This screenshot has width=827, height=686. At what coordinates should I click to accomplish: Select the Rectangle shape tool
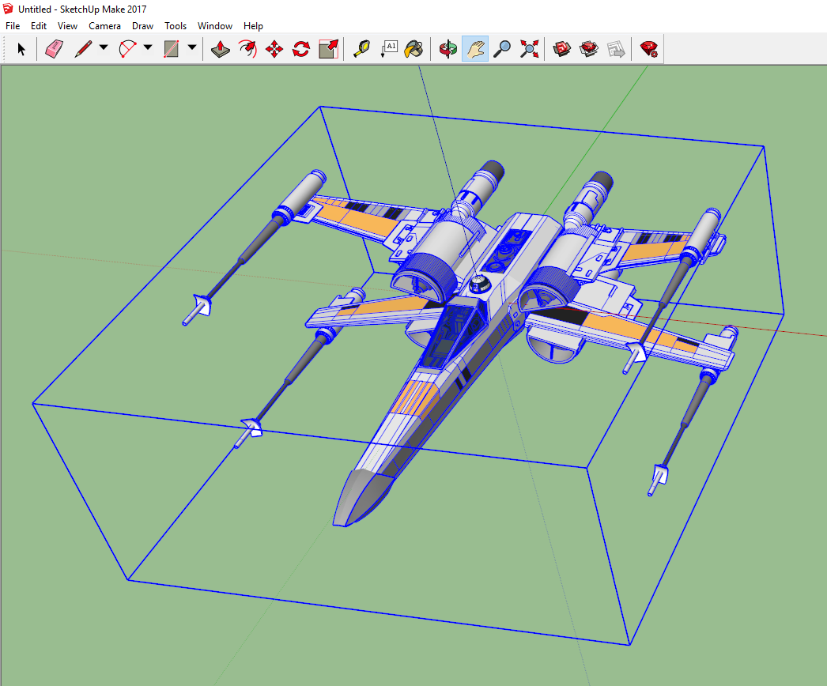click(172, 49)
